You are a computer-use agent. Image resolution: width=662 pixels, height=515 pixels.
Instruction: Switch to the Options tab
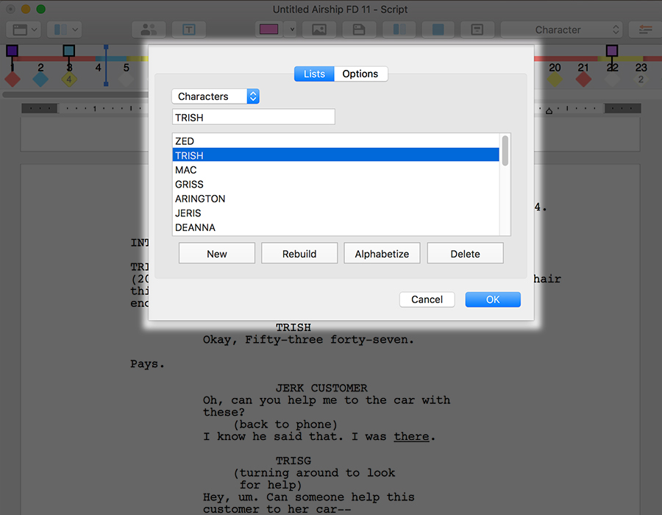click(360, 74)
